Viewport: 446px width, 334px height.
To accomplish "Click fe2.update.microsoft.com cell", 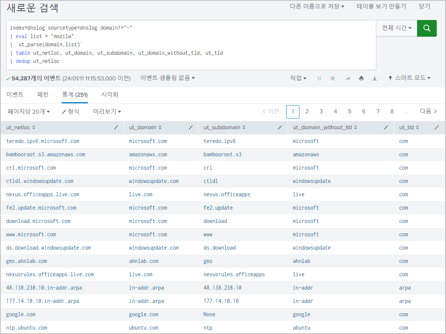I will [41, 208].
